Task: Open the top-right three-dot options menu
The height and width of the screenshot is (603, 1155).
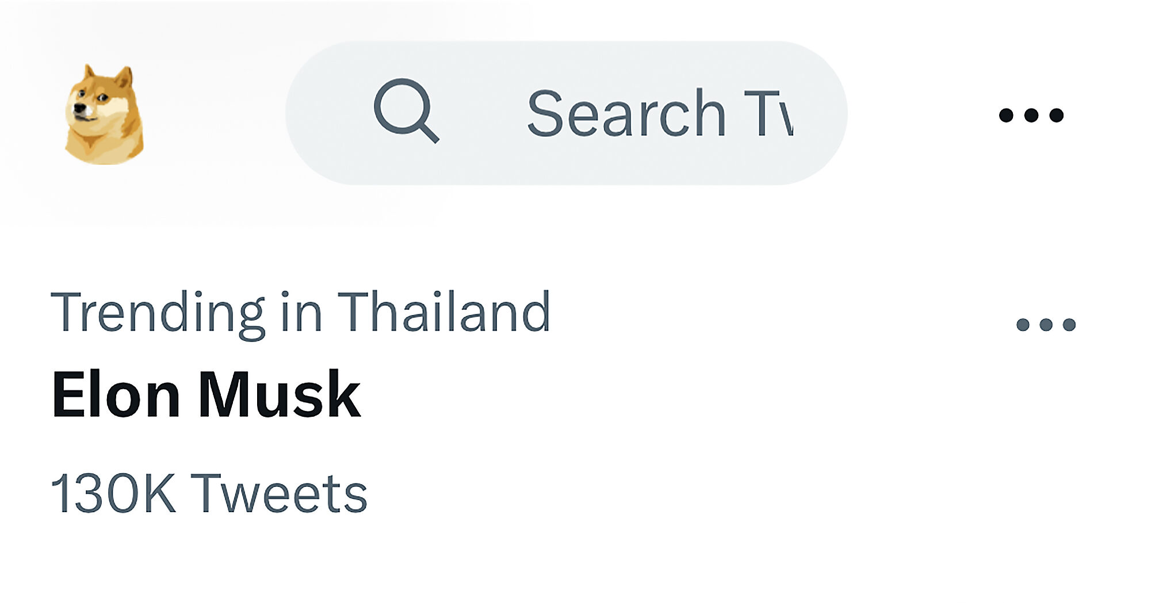Action: [x=1031, y=115]
